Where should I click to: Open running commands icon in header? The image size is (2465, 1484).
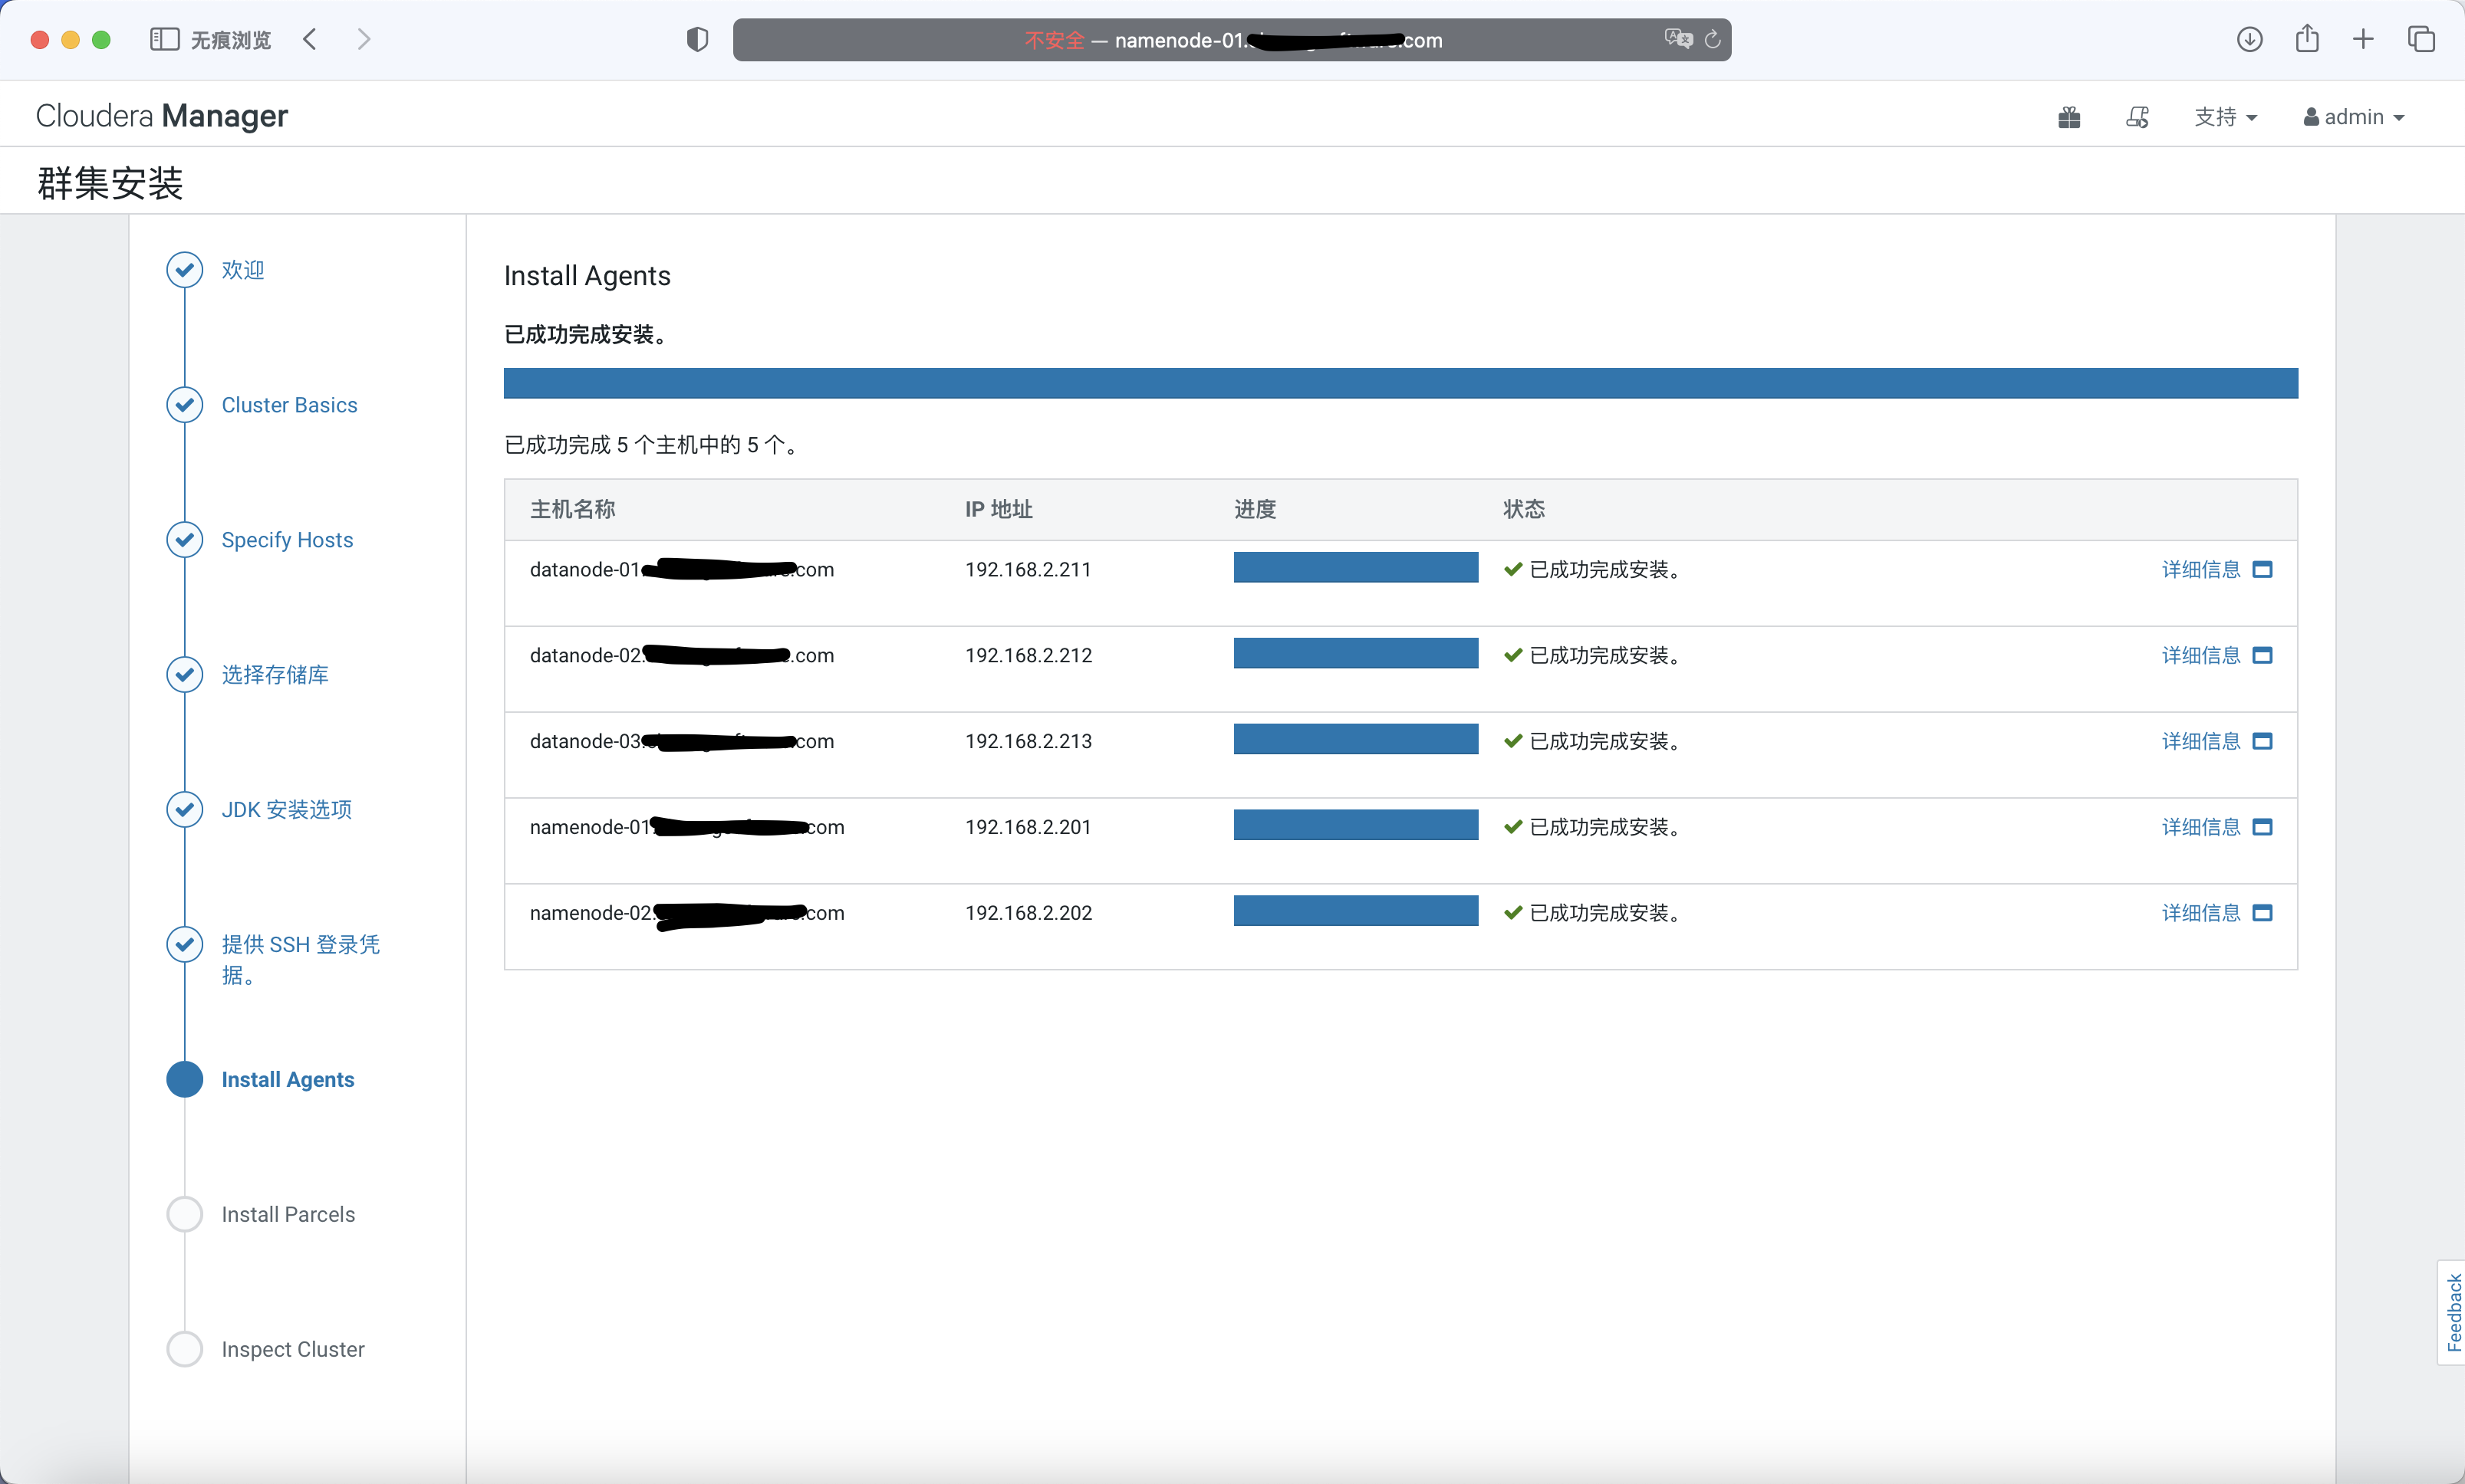2137,118
